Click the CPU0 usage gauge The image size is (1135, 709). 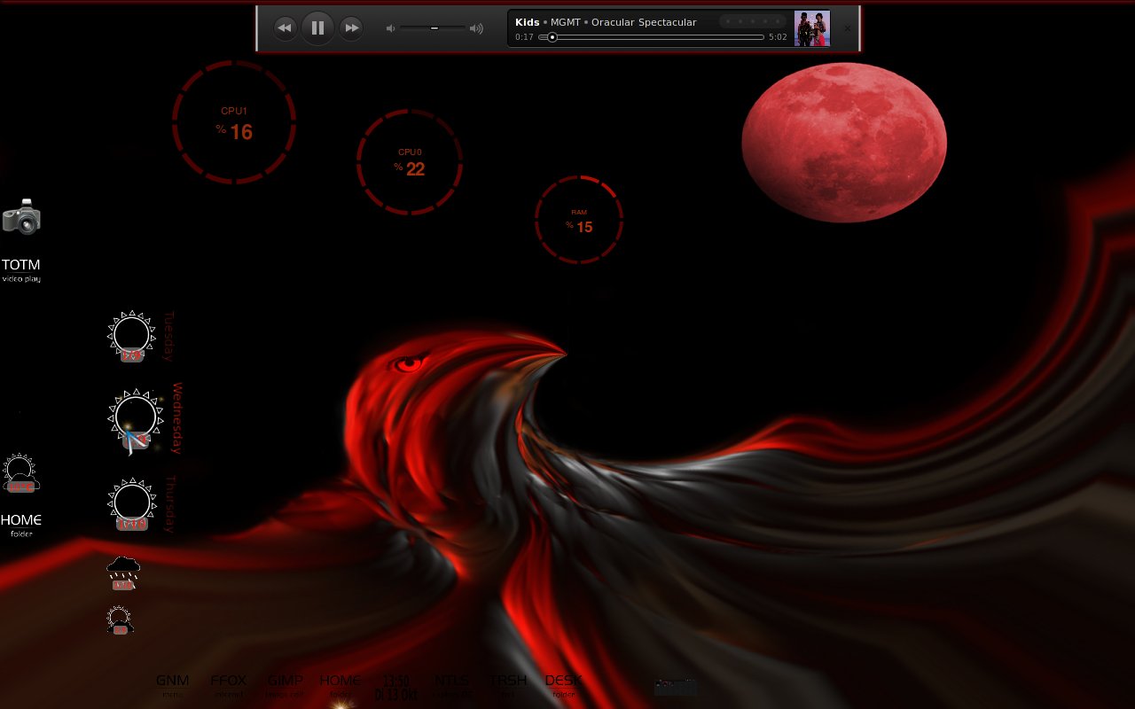[x=410, y=162]
